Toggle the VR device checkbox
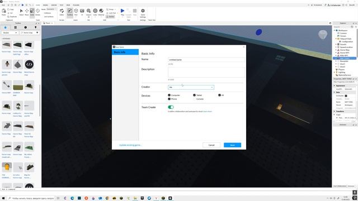Screen dimensions: 358x201 coord(219,95)
